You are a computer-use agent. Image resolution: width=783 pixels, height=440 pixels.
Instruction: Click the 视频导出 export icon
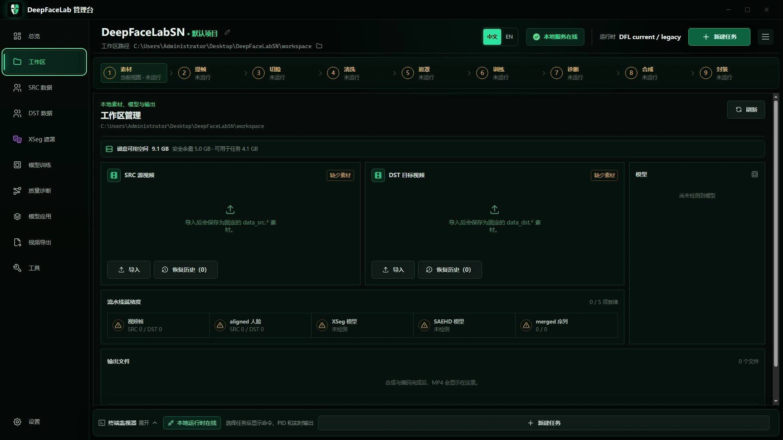point(17,242)
